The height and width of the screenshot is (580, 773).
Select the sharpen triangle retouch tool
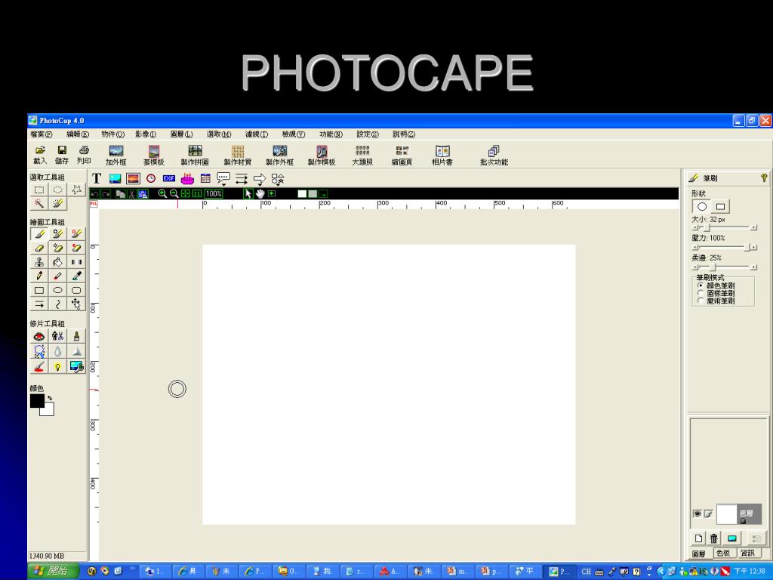tap(76, 351)
